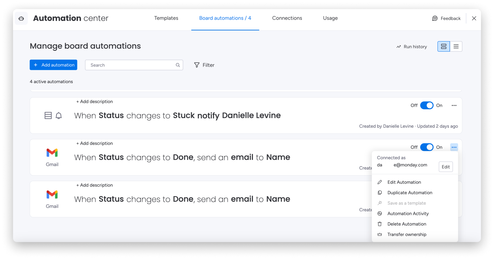Click the Add automation button
The height and width of the screenshot is (259, 494).
tap(53, 65)
